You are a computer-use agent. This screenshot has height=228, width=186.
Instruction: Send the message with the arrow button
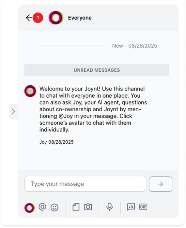[x=160, y=184]
